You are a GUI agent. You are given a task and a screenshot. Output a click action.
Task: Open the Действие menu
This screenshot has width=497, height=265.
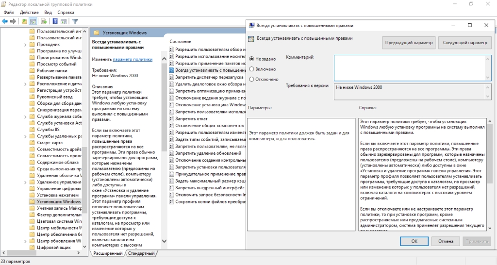point(29,12)
